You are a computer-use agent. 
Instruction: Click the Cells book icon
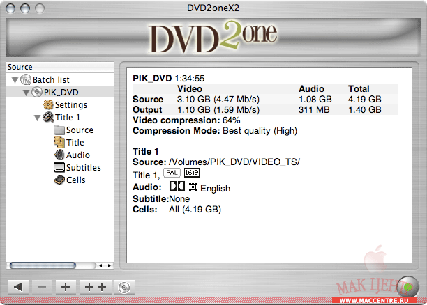coord(59,180)
